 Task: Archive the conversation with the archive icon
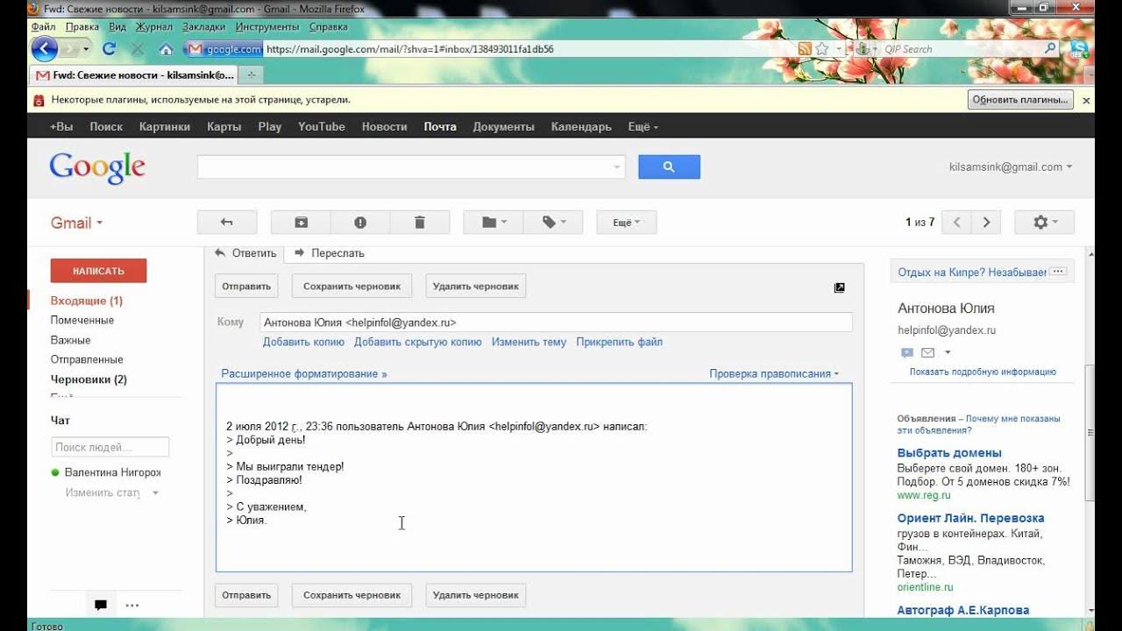click(301, 223)
